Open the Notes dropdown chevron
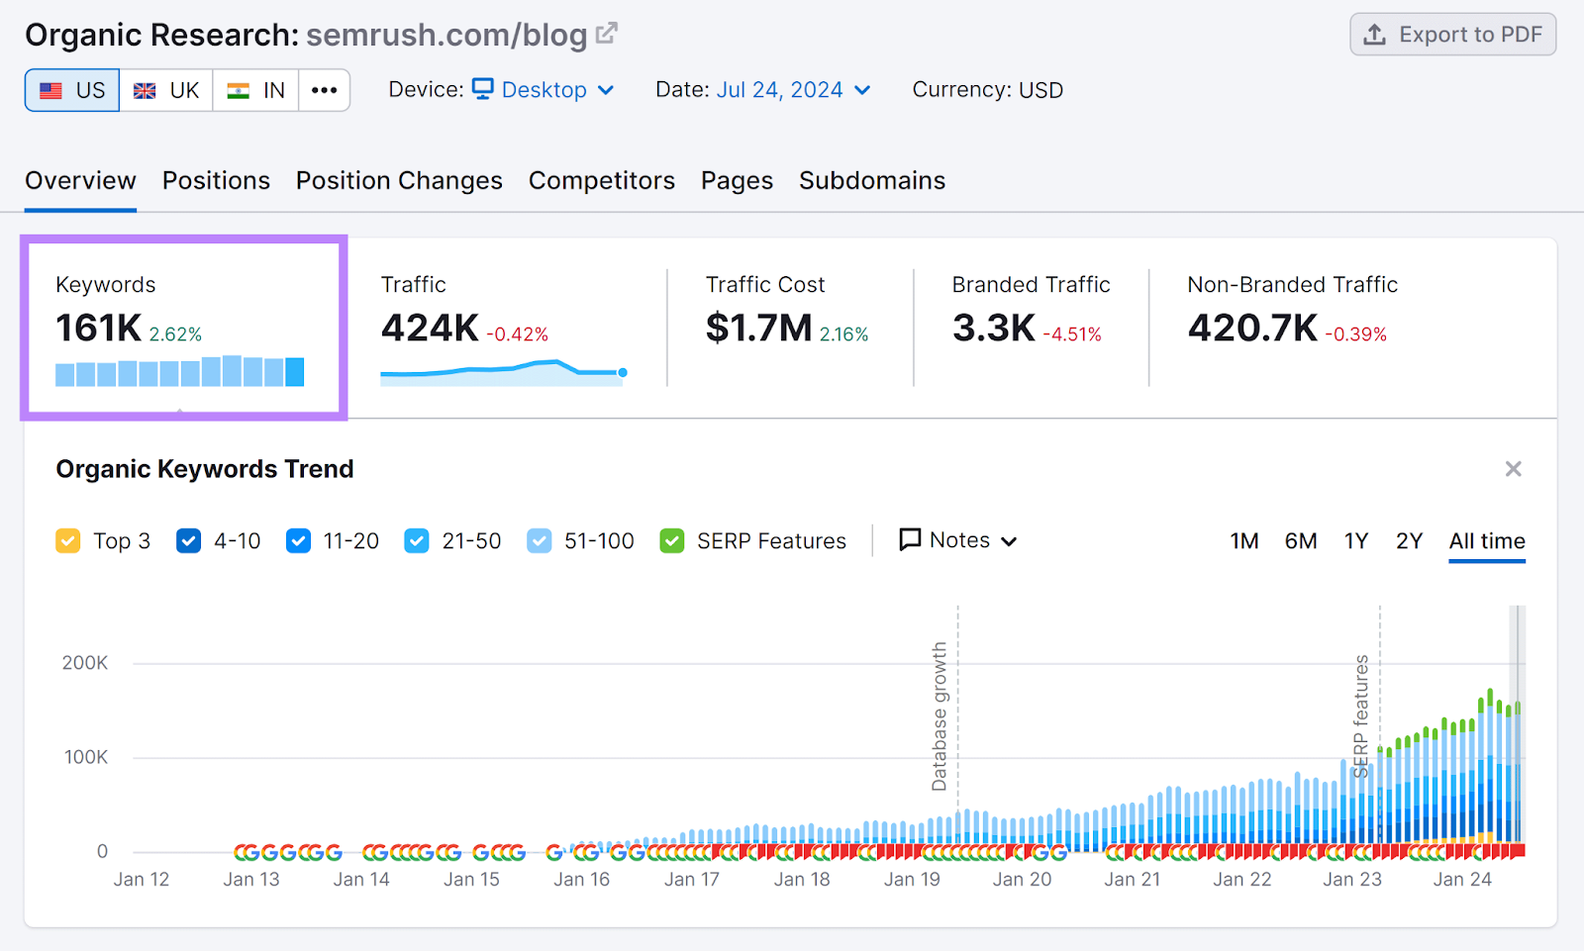The width and height of the screenshot is (1584, 951). pyautogui.click(x=1011, y=541)
